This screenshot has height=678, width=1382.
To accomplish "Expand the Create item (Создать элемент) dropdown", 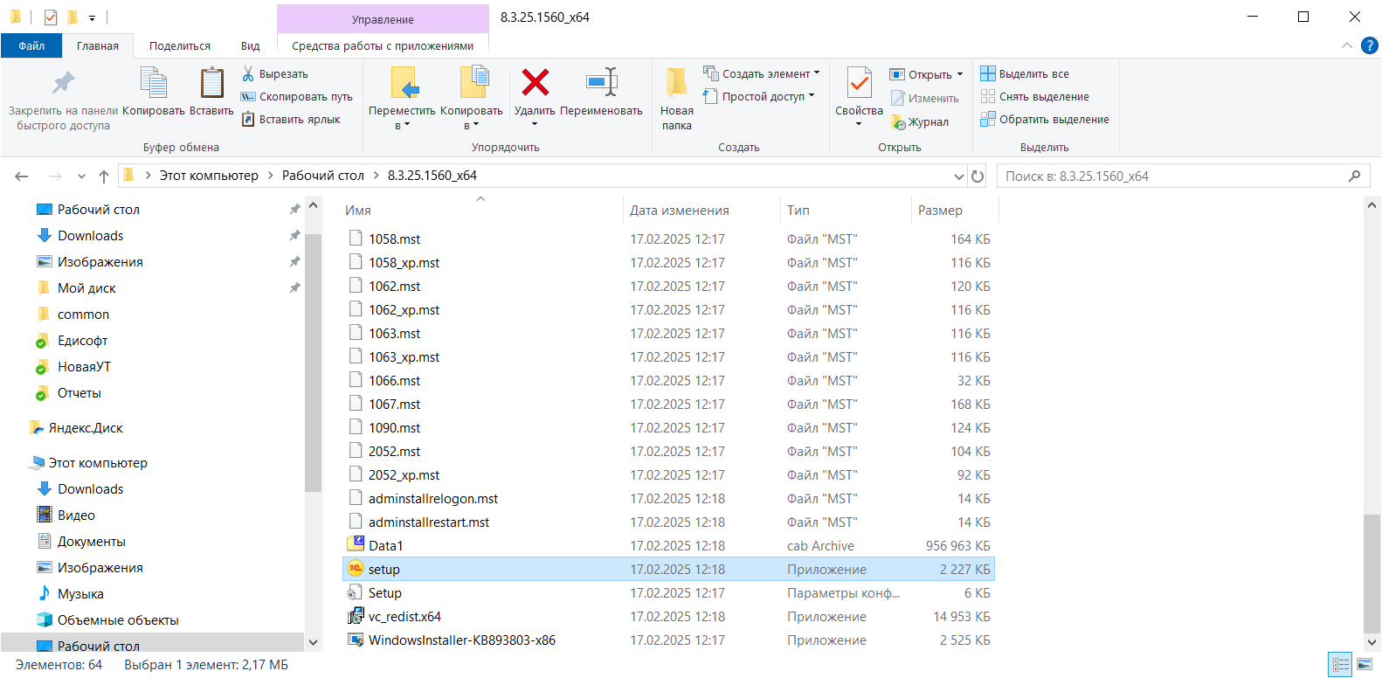I will coord(817,73).
